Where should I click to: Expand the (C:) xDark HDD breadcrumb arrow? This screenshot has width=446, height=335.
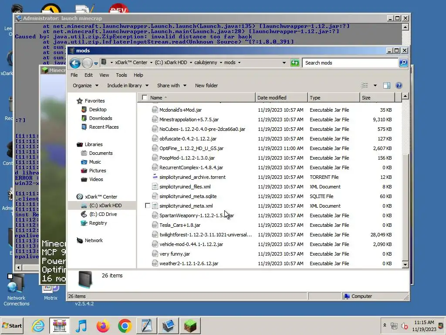[191, 63]
